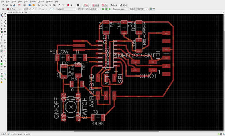This screenshot has width=225, height=136.
Task: Click the Layer settings icon in sidebar
Action: click(2, 16)
